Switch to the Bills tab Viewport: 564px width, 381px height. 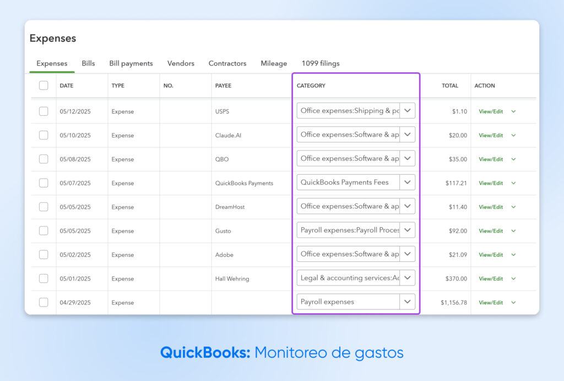click(88, 63)
